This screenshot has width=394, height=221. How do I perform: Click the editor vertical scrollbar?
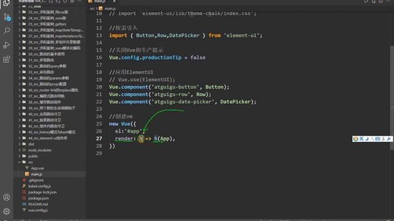[x=392, y=98]
